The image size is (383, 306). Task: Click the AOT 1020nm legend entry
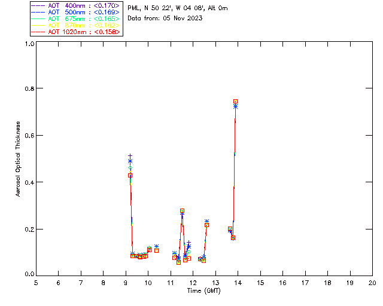pyautogui.click(x=75, y=32)
